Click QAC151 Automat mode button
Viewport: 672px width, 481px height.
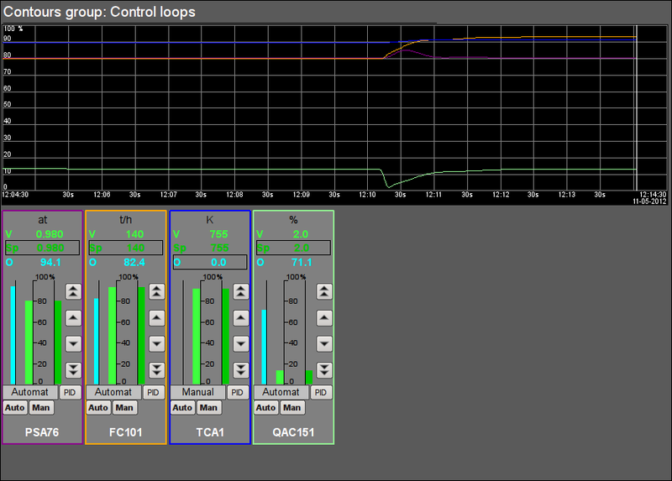pyautogui.click(x=281, y=392)
